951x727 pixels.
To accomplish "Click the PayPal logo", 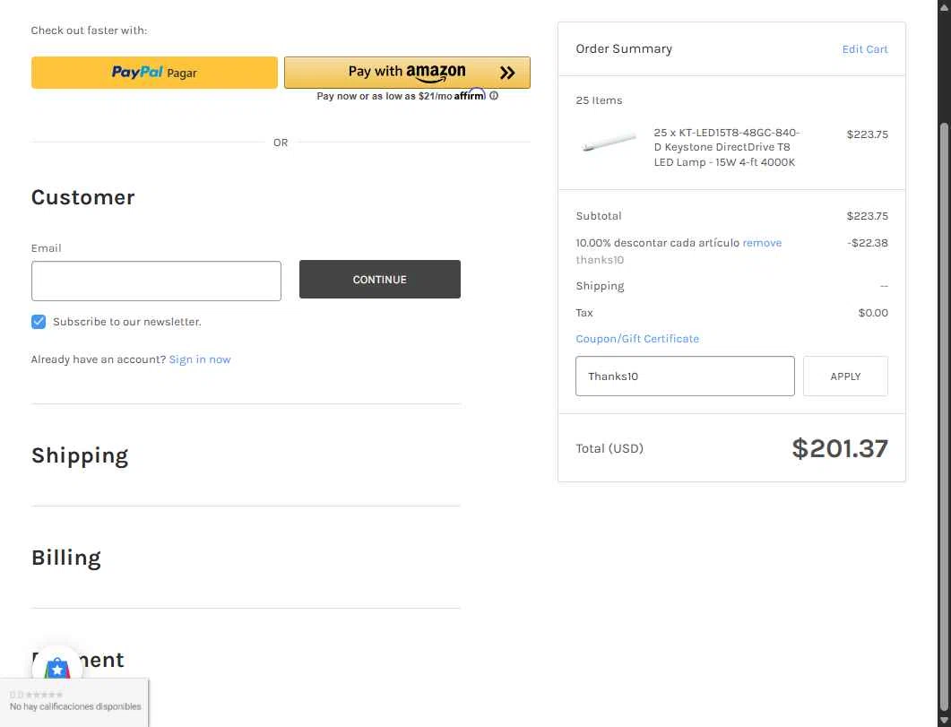I will pos(137,72).
